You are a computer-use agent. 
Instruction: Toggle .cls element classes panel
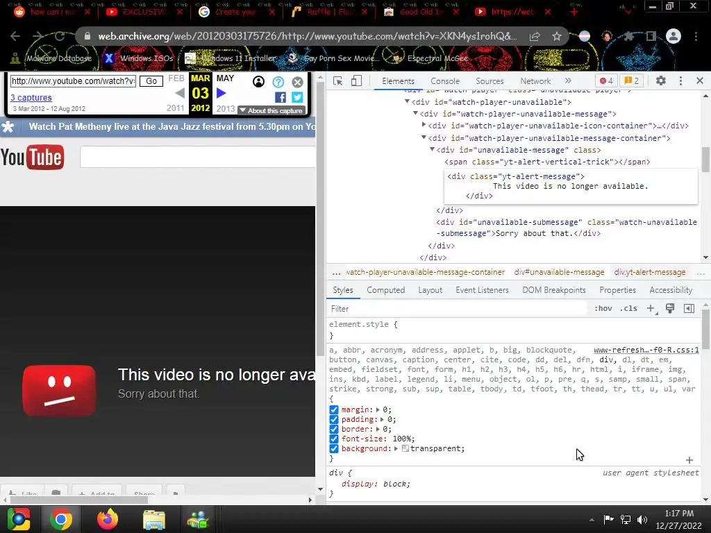click(628, 308)
